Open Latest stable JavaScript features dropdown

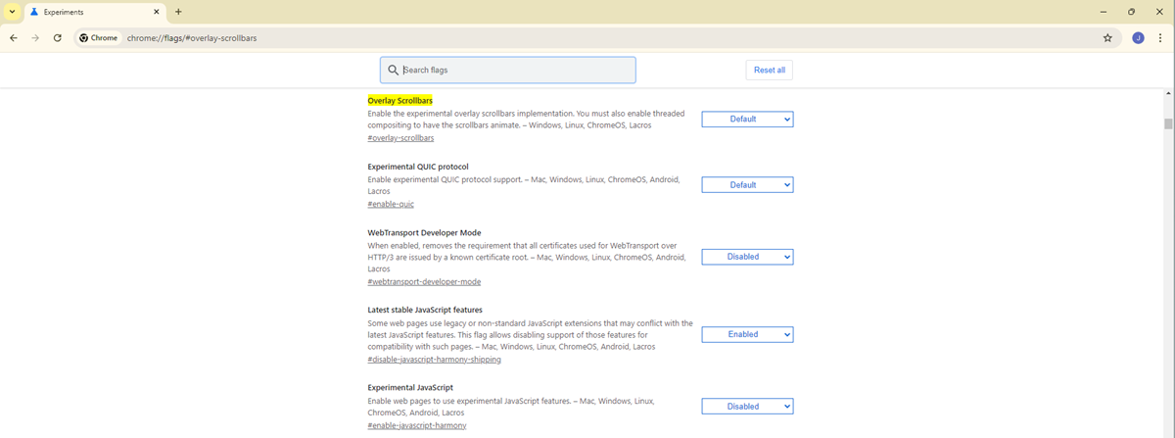click(747, 334)
